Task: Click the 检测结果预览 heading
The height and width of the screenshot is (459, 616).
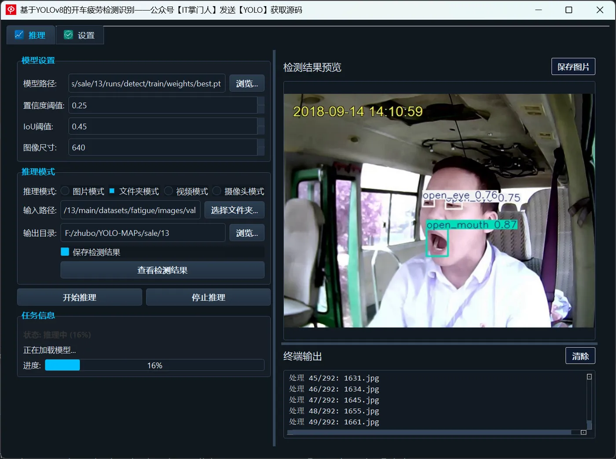Action: 312,67
